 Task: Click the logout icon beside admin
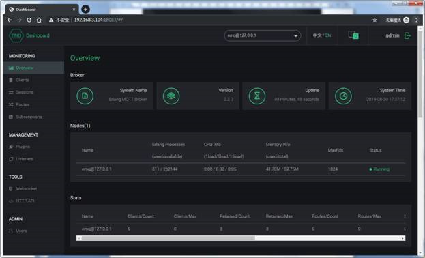pos(407,35)
